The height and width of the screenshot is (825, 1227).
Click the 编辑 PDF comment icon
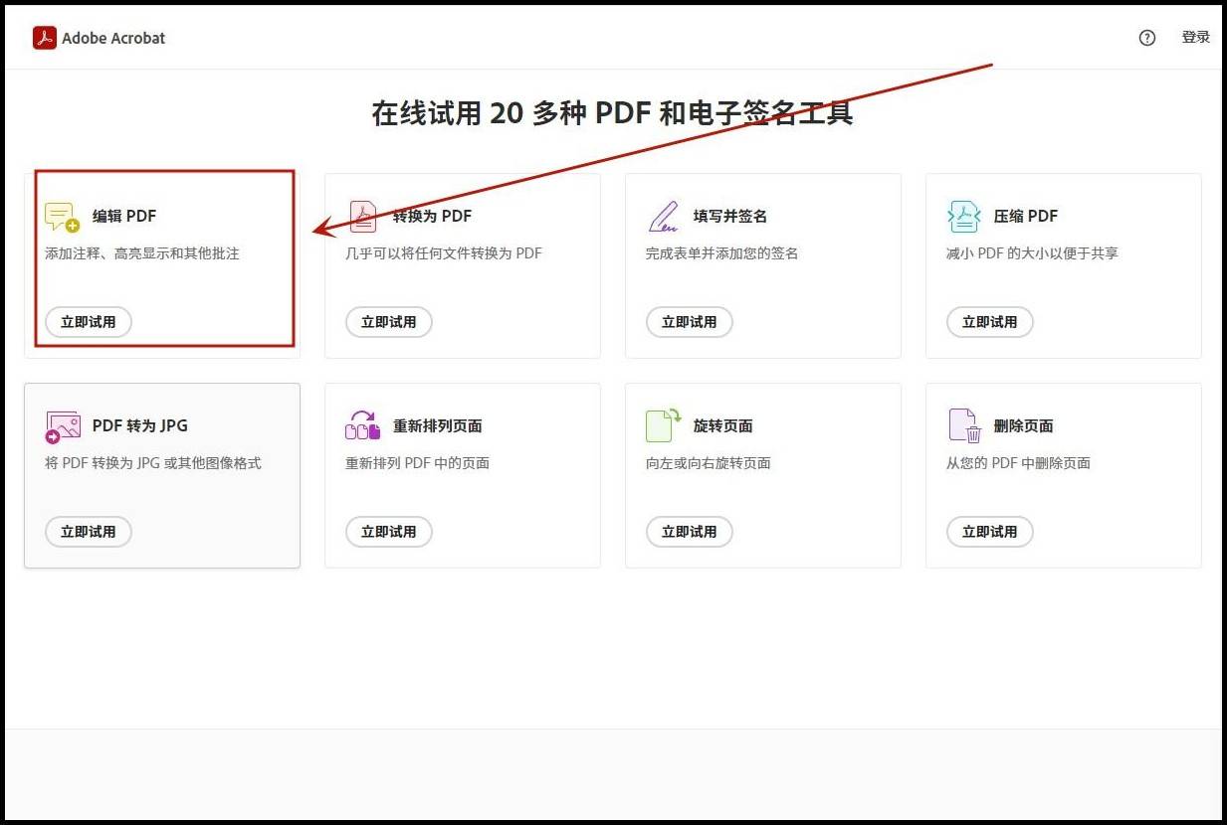tap(62, 217)
